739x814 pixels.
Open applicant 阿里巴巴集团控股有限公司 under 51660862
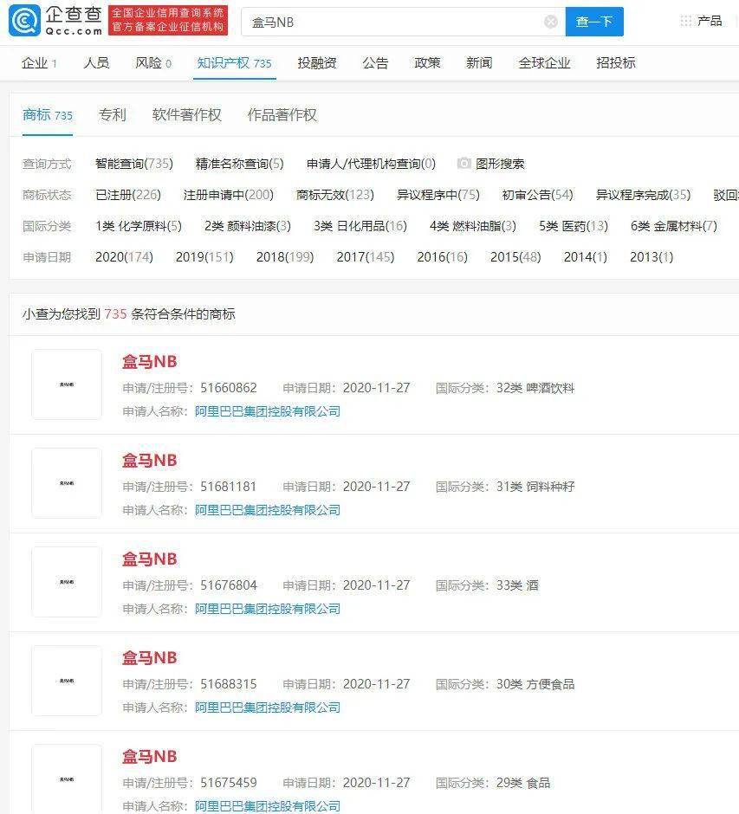(x=268, y=411)
